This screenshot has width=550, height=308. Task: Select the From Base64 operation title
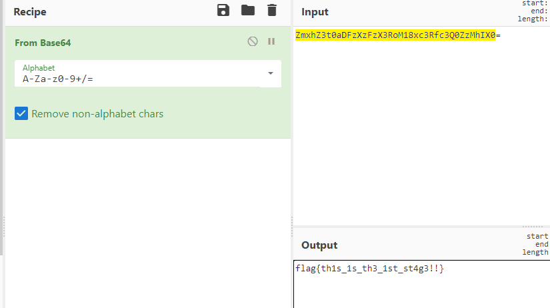(x=43, y=43)
